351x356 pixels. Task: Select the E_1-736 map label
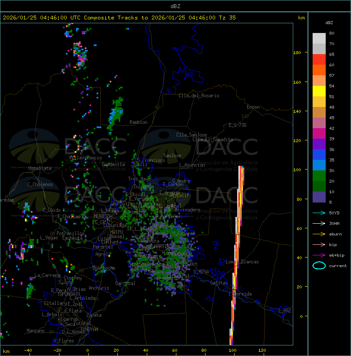pyautogui.click(x=238, y=125)
